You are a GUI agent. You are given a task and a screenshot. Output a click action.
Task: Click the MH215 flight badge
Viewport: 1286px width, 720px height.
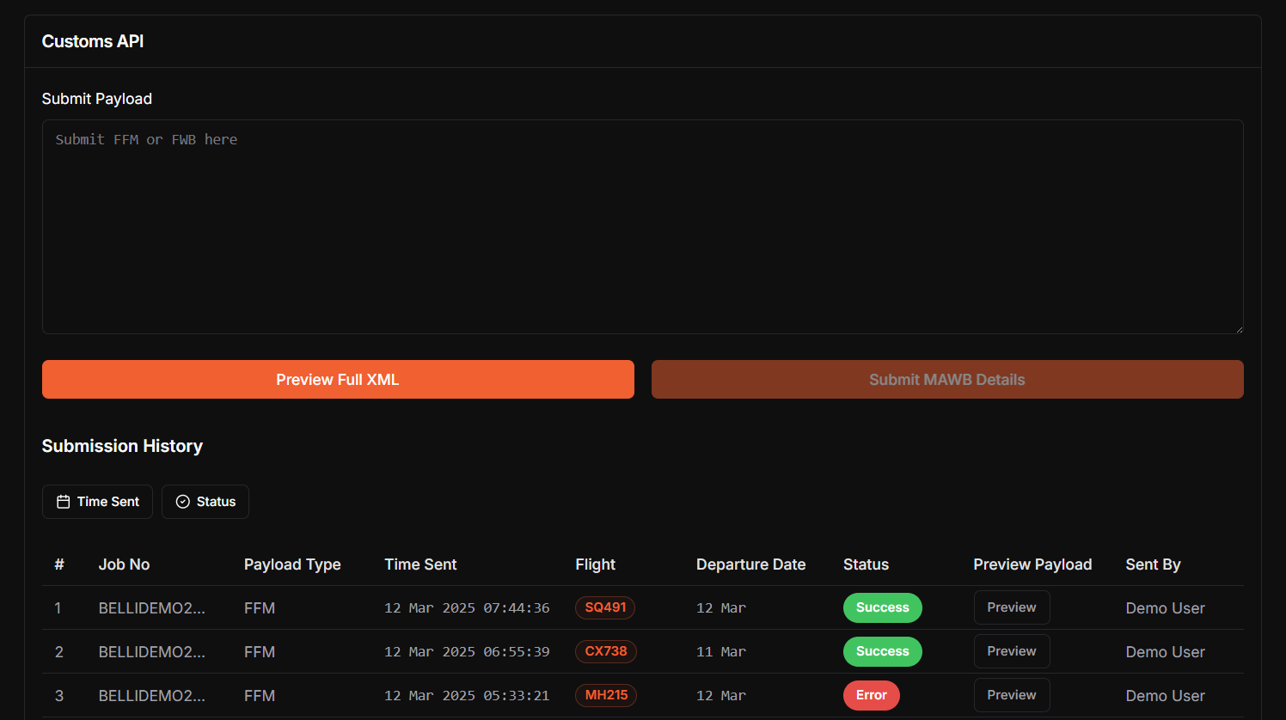click(x=605, y=695)
